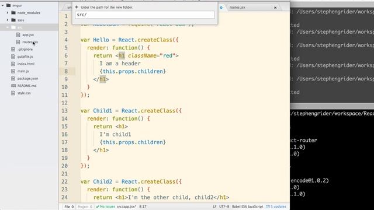This screenshot has height=210, width=374.
Task: Click the main.js file icon
Action: tap(13, 71)
